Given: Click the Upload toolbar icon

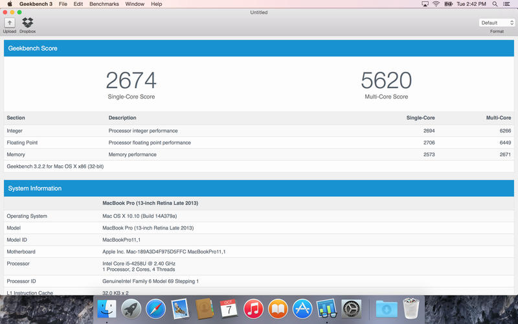Looking at the screenshot, I should point(10,23).
